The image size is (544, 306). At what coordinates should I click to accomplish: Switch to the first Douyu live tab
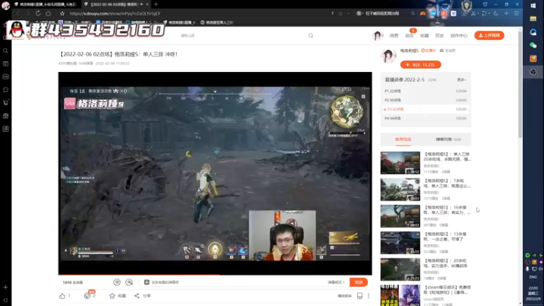tap(45, 4)
